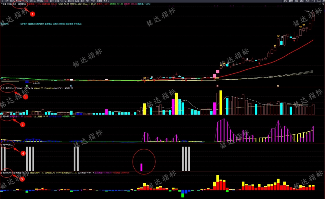325x199 pixels.
Task: Select the 日线 daily period
Action: 46,1
